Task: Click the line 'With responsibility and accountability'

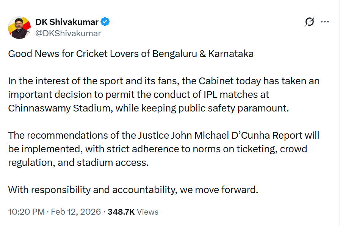Action: [133, 189]
